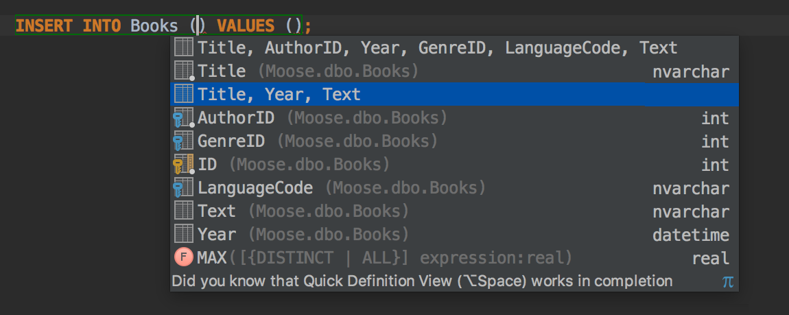Click the red F function icon by MAX

click(184, 257)
